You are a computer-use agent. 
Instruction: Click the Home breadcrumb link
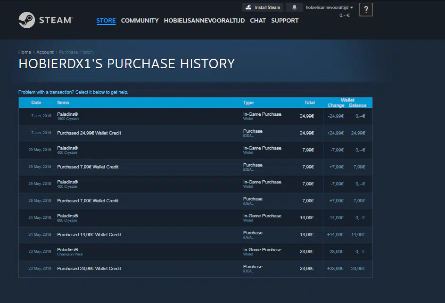click(25, 52)
